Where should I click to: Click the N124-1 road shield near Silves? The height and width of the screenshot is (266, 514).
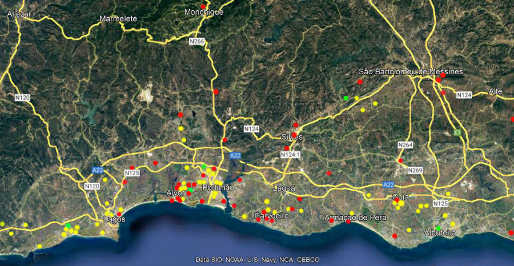click(290, 155)
